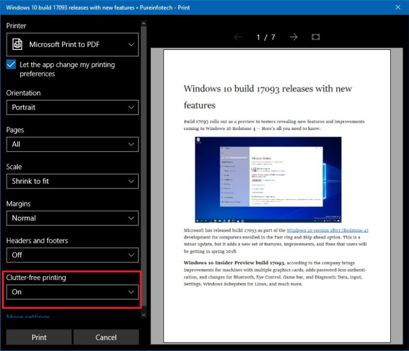Click the Print button
The image size is (409, 351).
[x=39, y=337]
